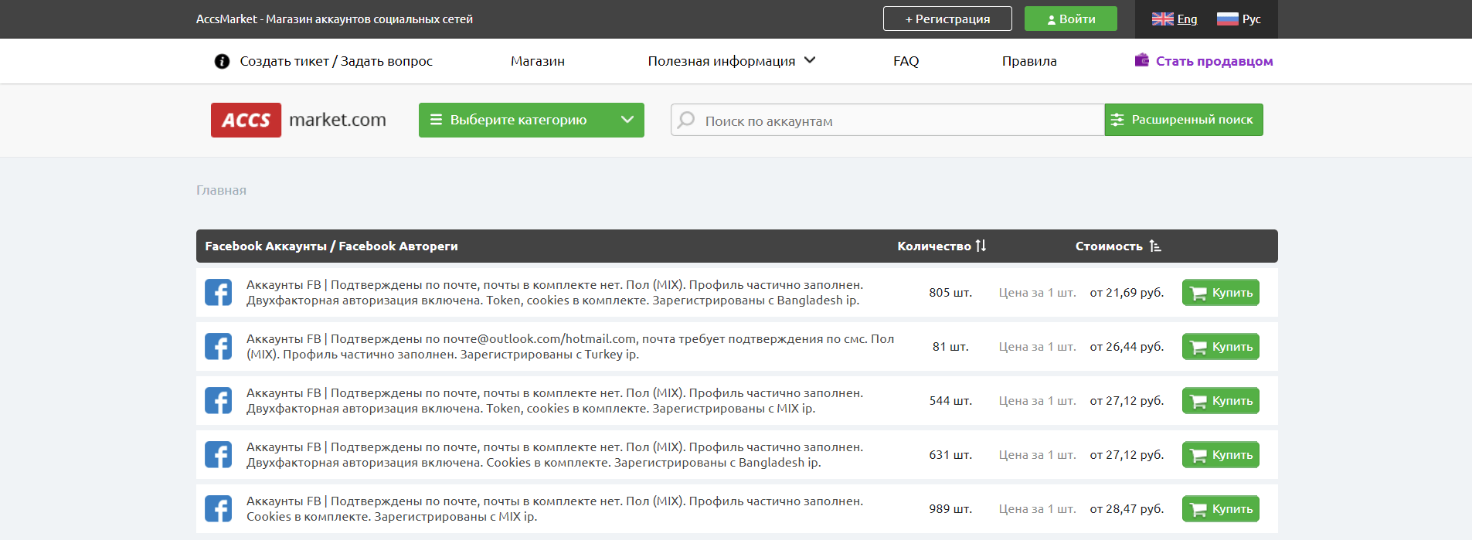The height and width of the screenshot is (540, 1472).
Task: Click the Russian flag icon
Action: (1227, 19)
